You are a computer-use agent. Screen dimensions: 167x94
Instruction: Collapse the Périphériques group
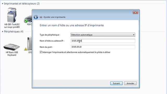point(2,32)
